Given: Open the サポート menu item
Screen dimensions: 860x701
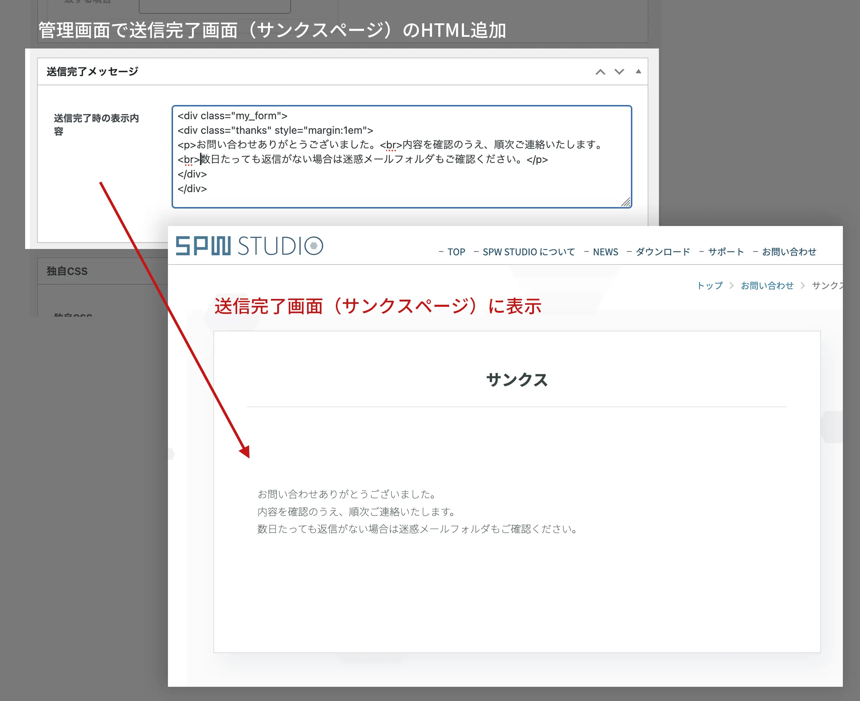Looking at the screenshot, I should point(726,252).
